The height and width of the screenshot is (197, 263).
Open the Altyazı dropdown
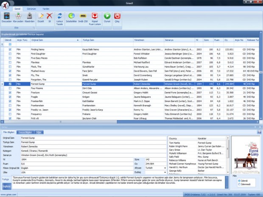[x=165, y=168]
